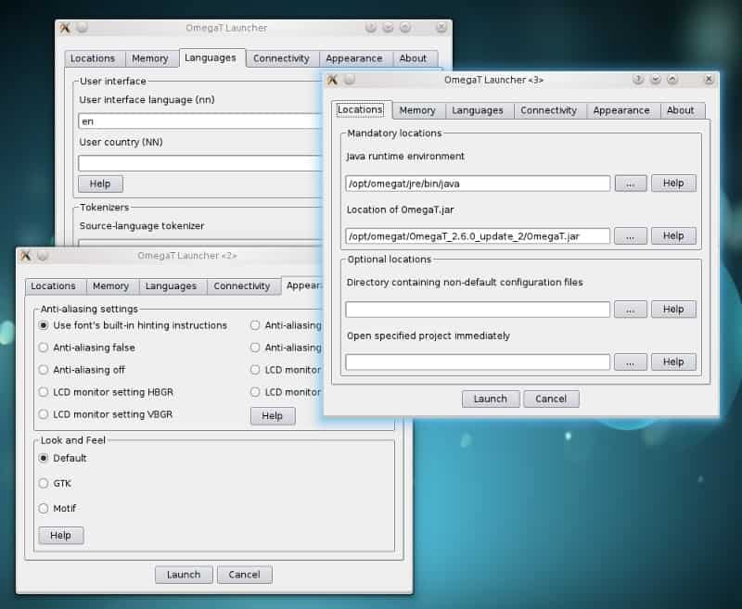742x609 pixels.
Task: Click Help in the User interface section
Action: (100, 184)
